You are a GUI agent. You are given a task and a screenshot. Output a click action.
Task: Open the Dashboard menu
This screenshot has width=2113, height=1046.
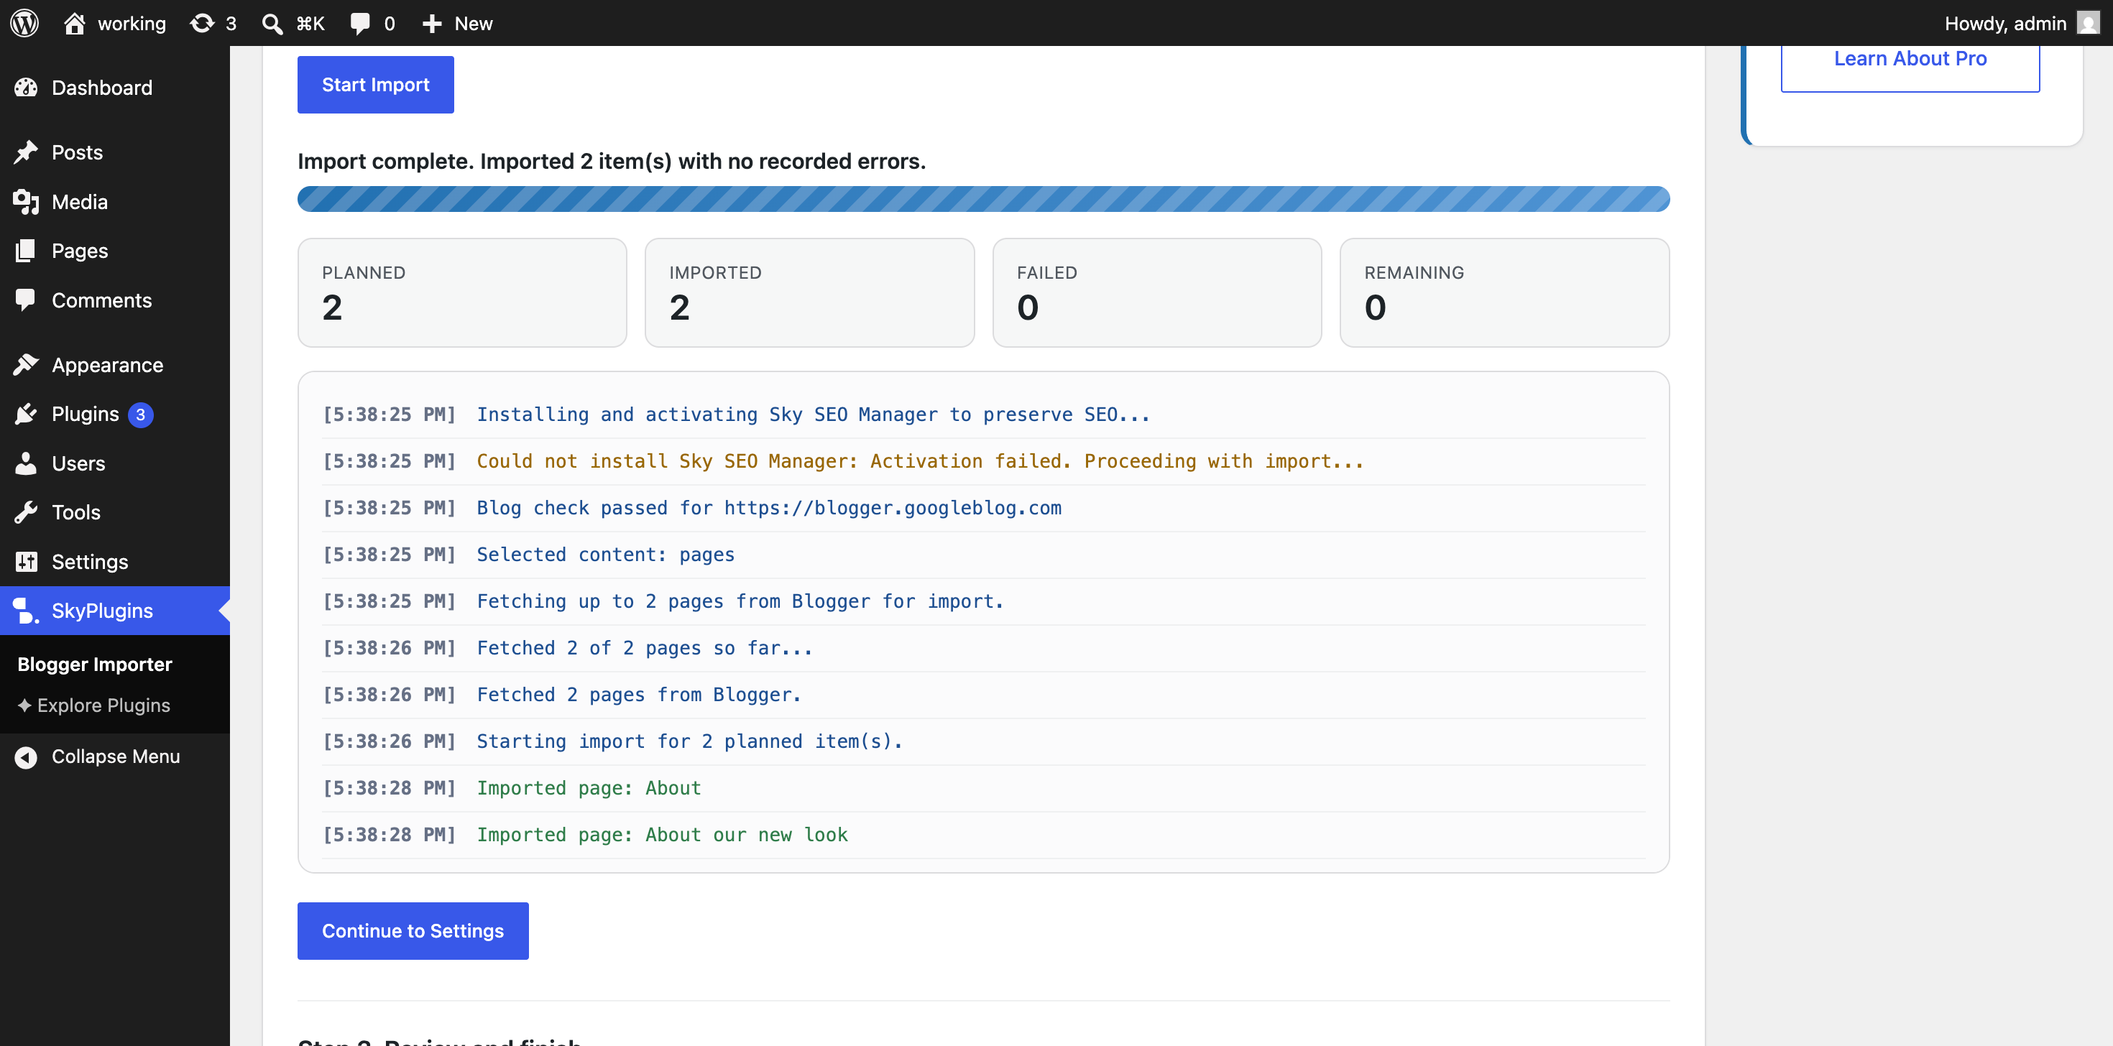115,88
